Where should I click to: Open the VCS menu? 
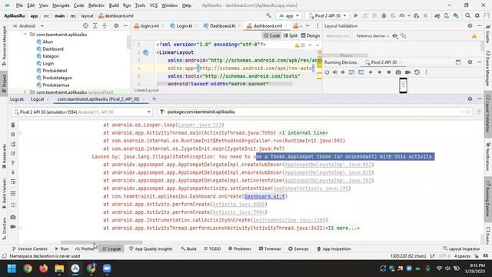coord(154,5)
